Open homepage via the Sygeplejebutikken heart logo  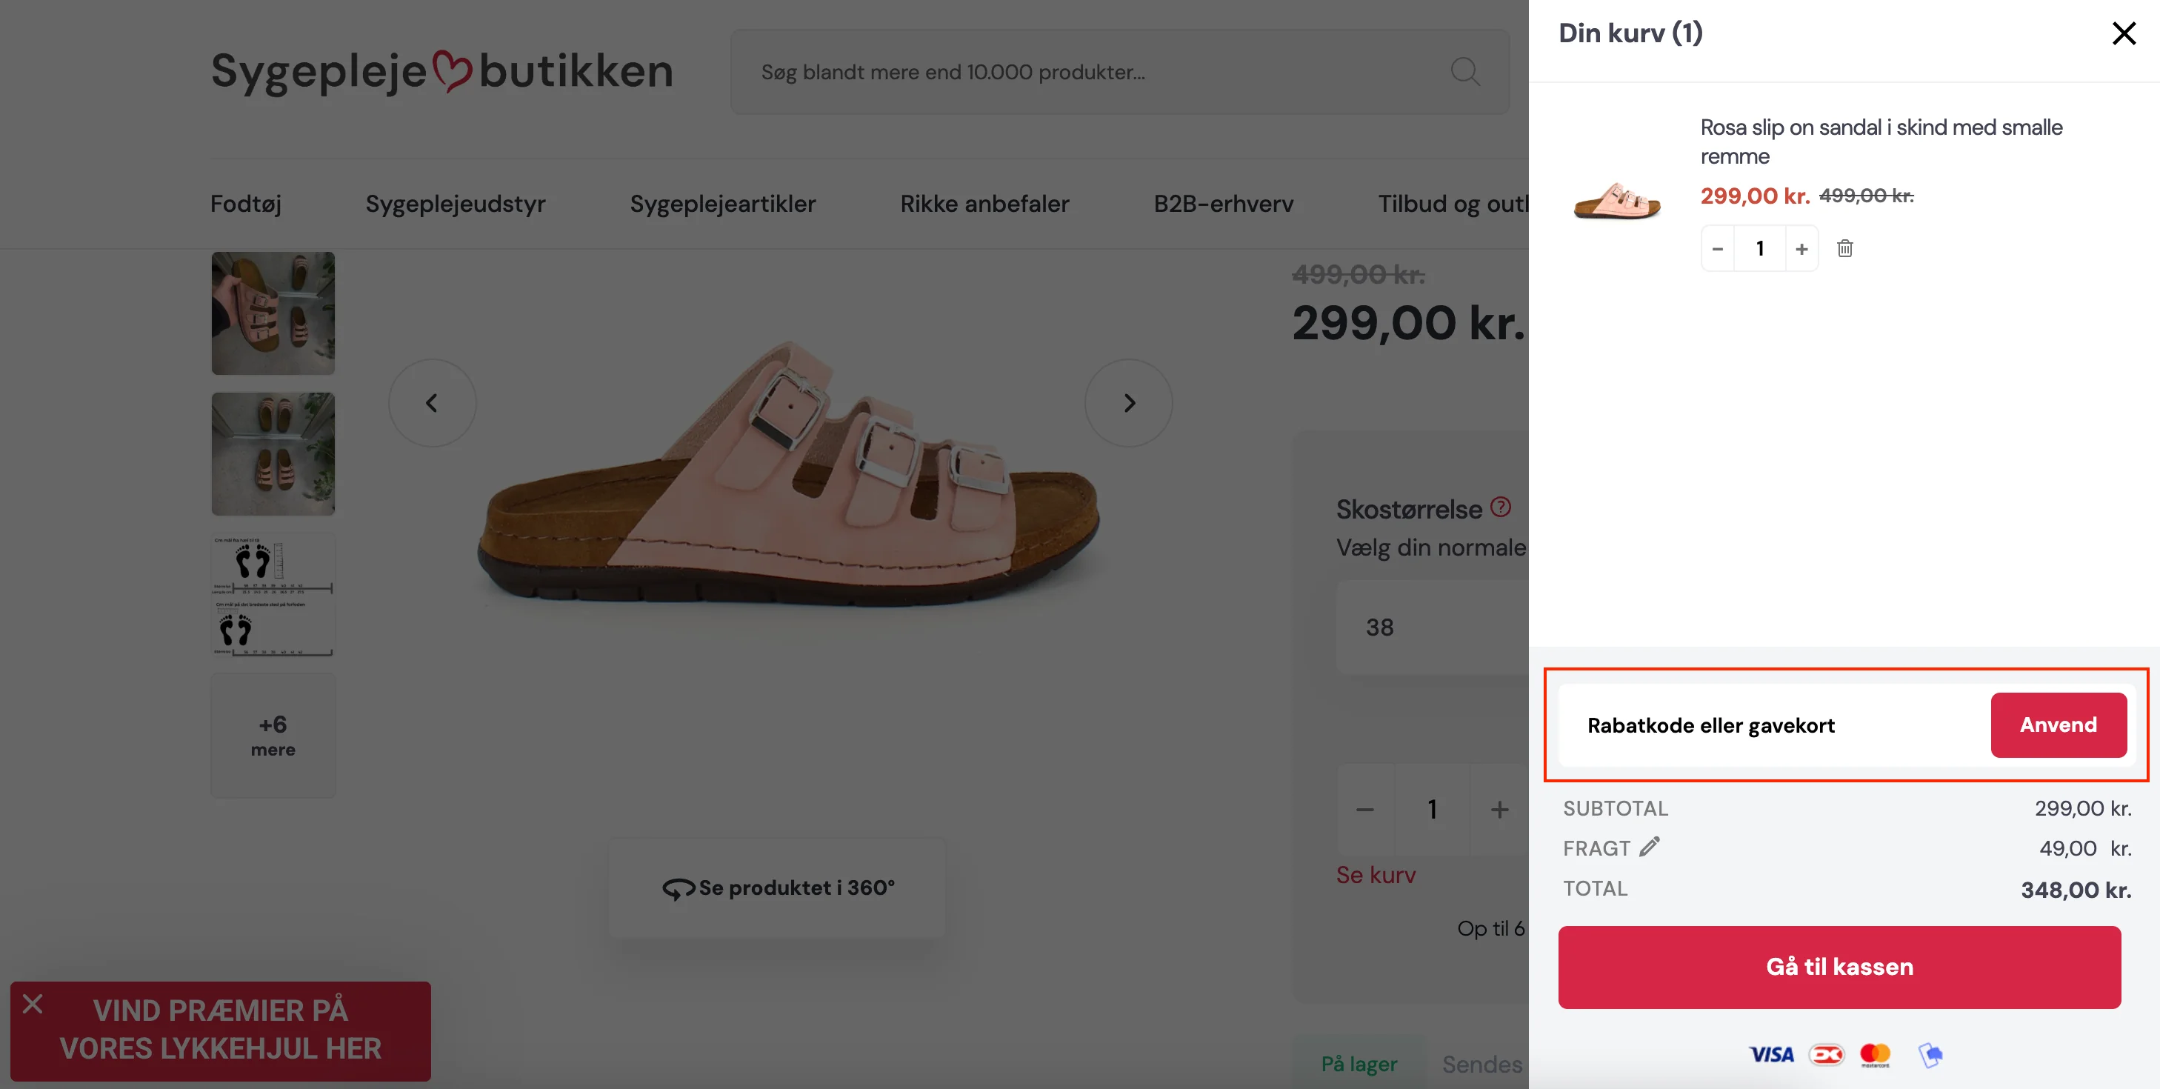tap(442, 71)
